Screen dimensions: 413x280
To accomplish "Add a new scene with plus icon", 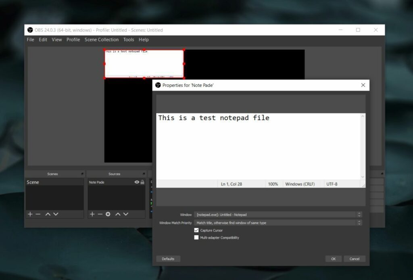I will (x=30, y=214).
